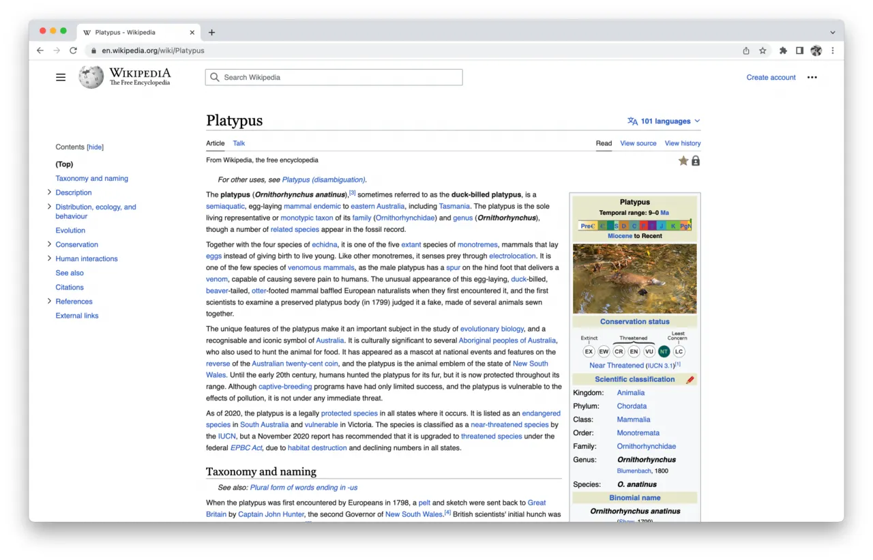Click the Wikipedia globe logo
Image resolution: width=873 pixels, height=560 pixels.
point(91,77)
